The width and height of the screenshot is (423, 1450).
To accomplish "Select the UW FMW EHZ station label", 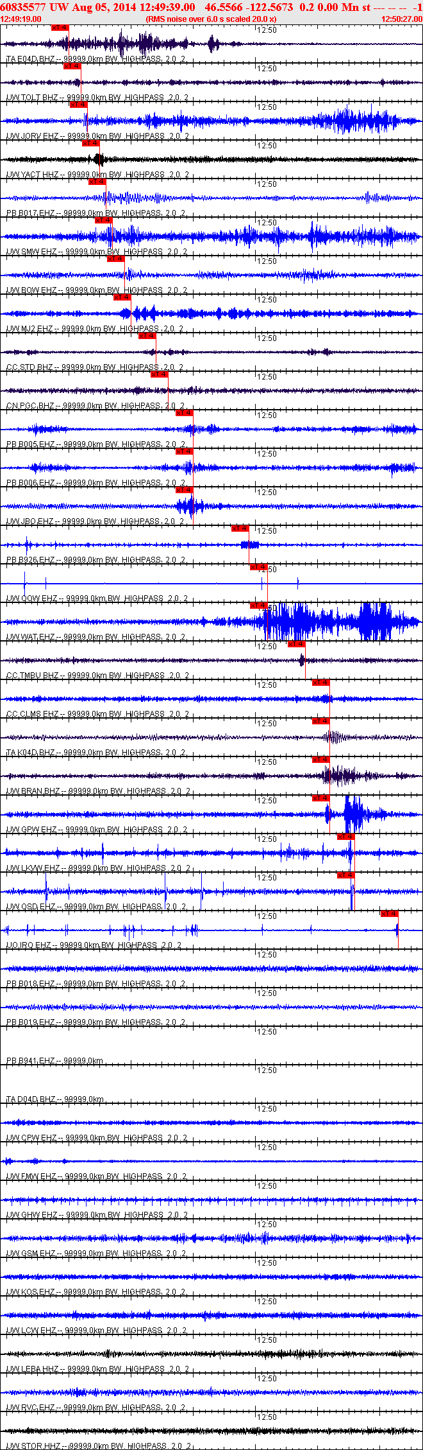I will coord(97,1176).
